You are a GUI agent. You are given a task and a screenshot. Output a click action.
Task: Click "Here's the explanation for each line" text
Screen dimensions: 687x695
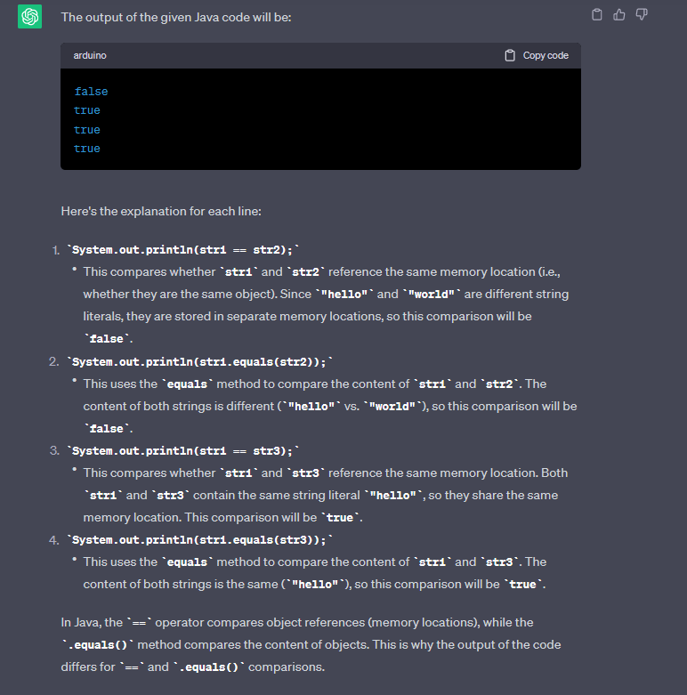(160, 212)
